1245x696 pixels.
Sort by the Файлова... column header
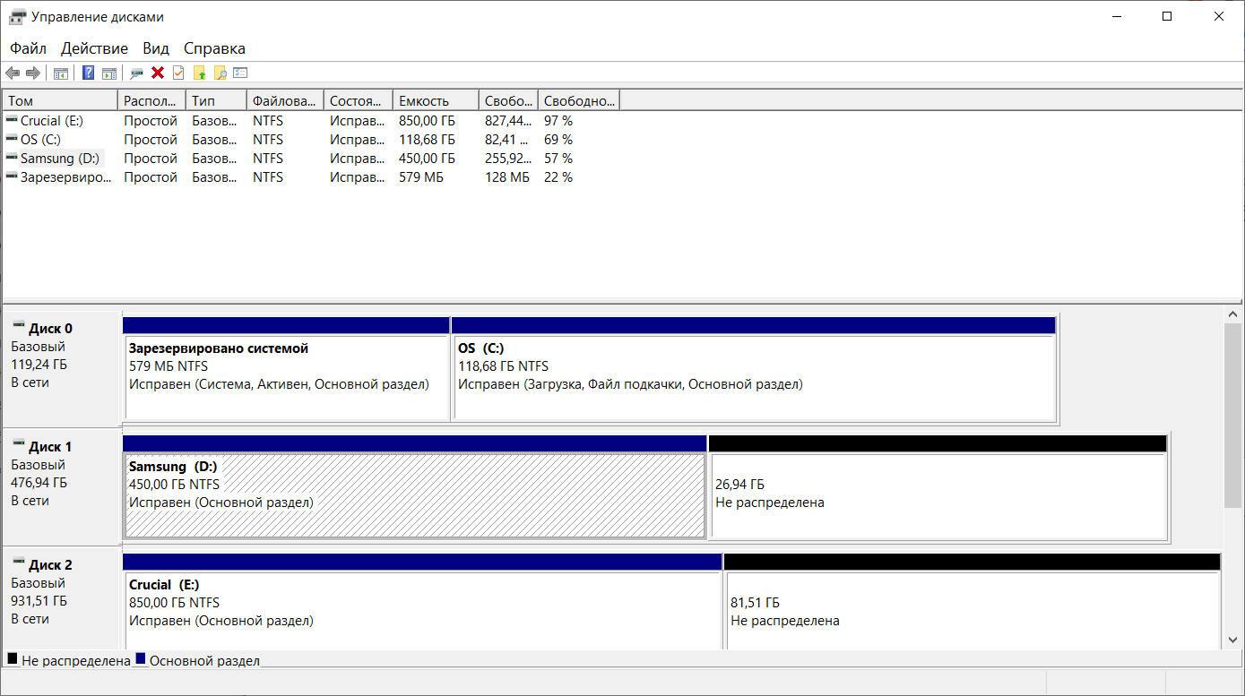click(286, 100)
